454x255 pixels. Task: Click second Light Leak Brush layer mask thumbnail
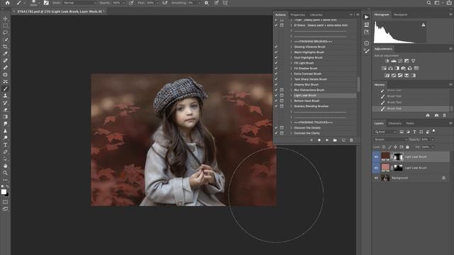tap(399, 168)
